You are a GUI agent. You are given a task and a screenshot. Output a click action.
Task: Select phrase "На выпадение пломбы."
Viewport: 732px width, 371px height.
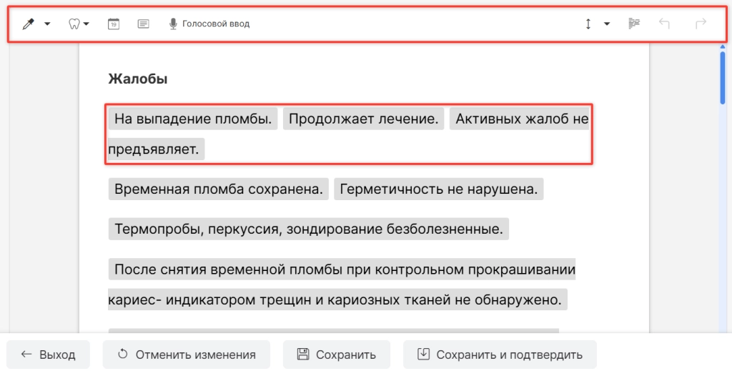[193, 119]
